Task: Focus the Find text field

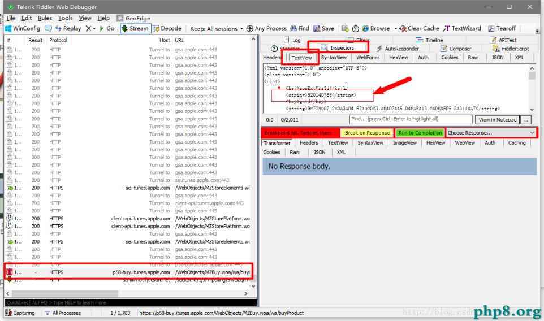Action: pyautogui.click(x=411, y=119)
